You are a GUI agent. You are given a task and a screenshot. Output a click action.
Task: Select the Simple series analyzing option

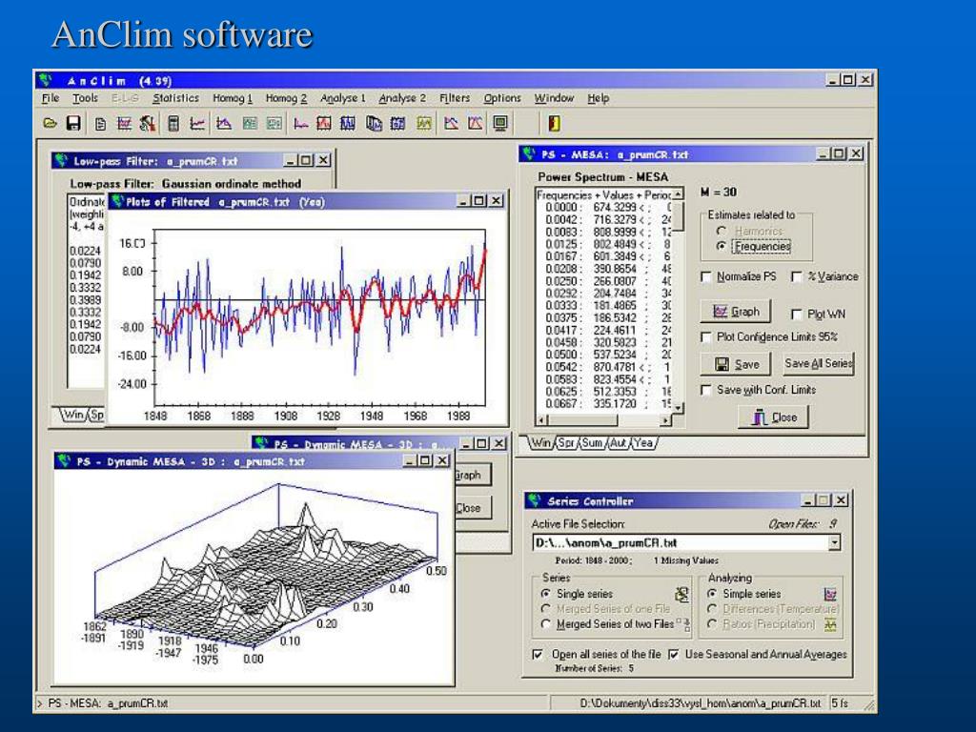pyautogui.click(x=712, y=594)
